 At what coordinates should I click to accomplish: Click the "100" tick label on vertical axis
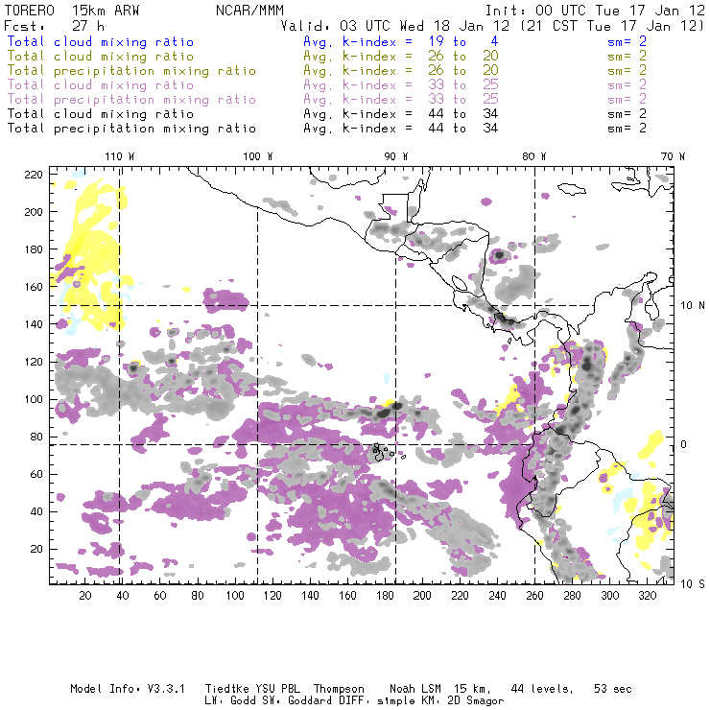pyautogui.click(x=34, y=399)
